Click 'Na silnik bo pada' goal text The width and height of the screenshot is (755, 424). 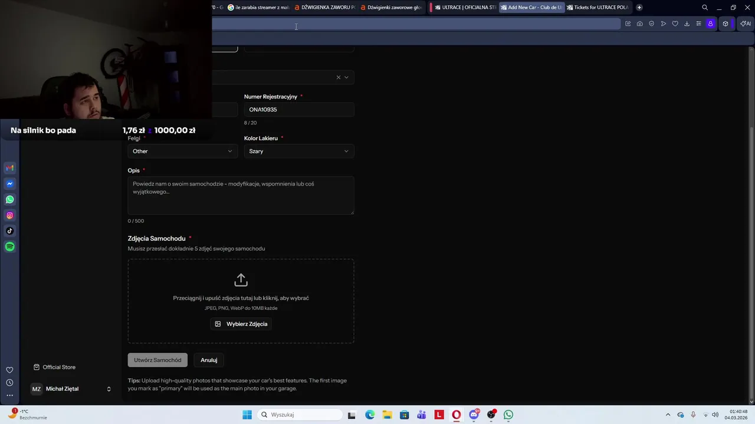click(x=43, y=130)
